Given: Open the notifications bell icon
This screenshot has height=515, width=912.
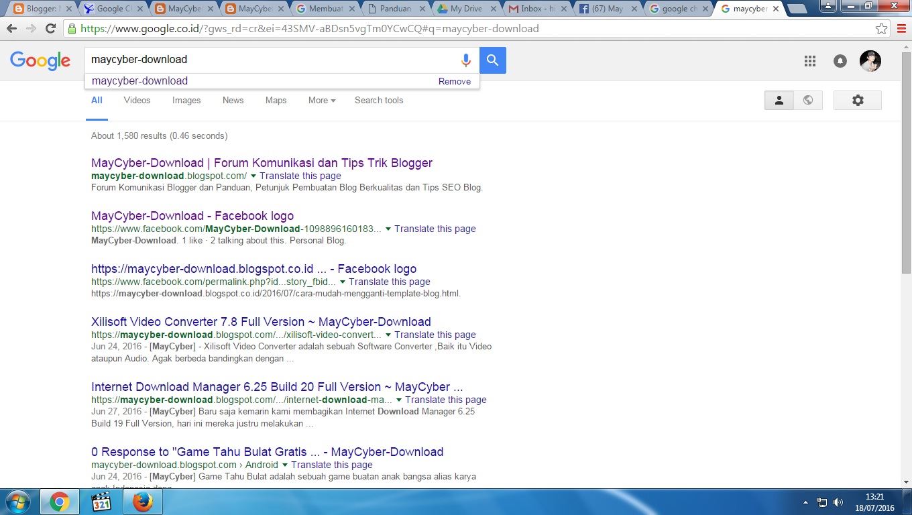Looking at the screenshot, I should pyautogui.click(x=840, y=61).
